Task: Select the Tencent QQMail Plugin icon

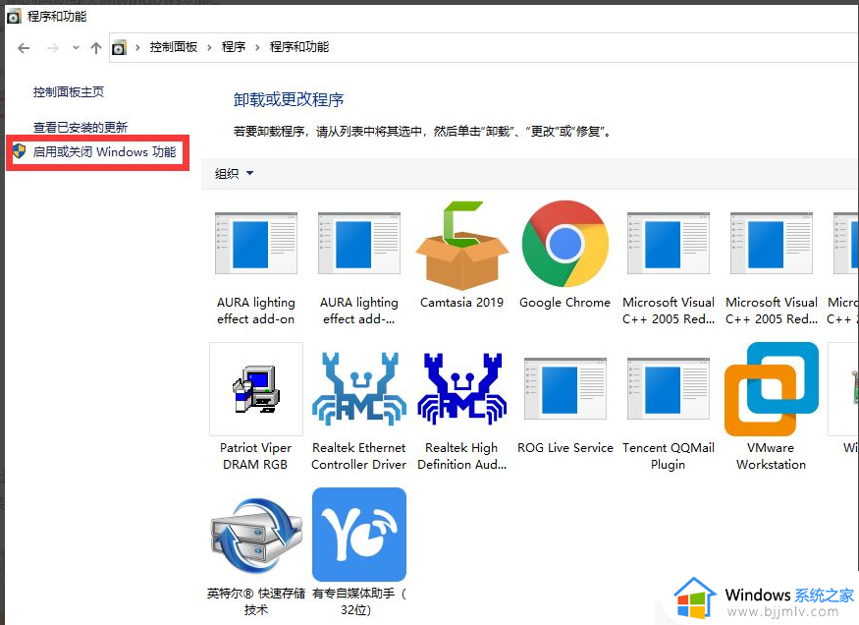Action: (x=668, y=389)
